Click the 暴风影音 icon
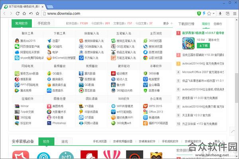 coord(81,73)
